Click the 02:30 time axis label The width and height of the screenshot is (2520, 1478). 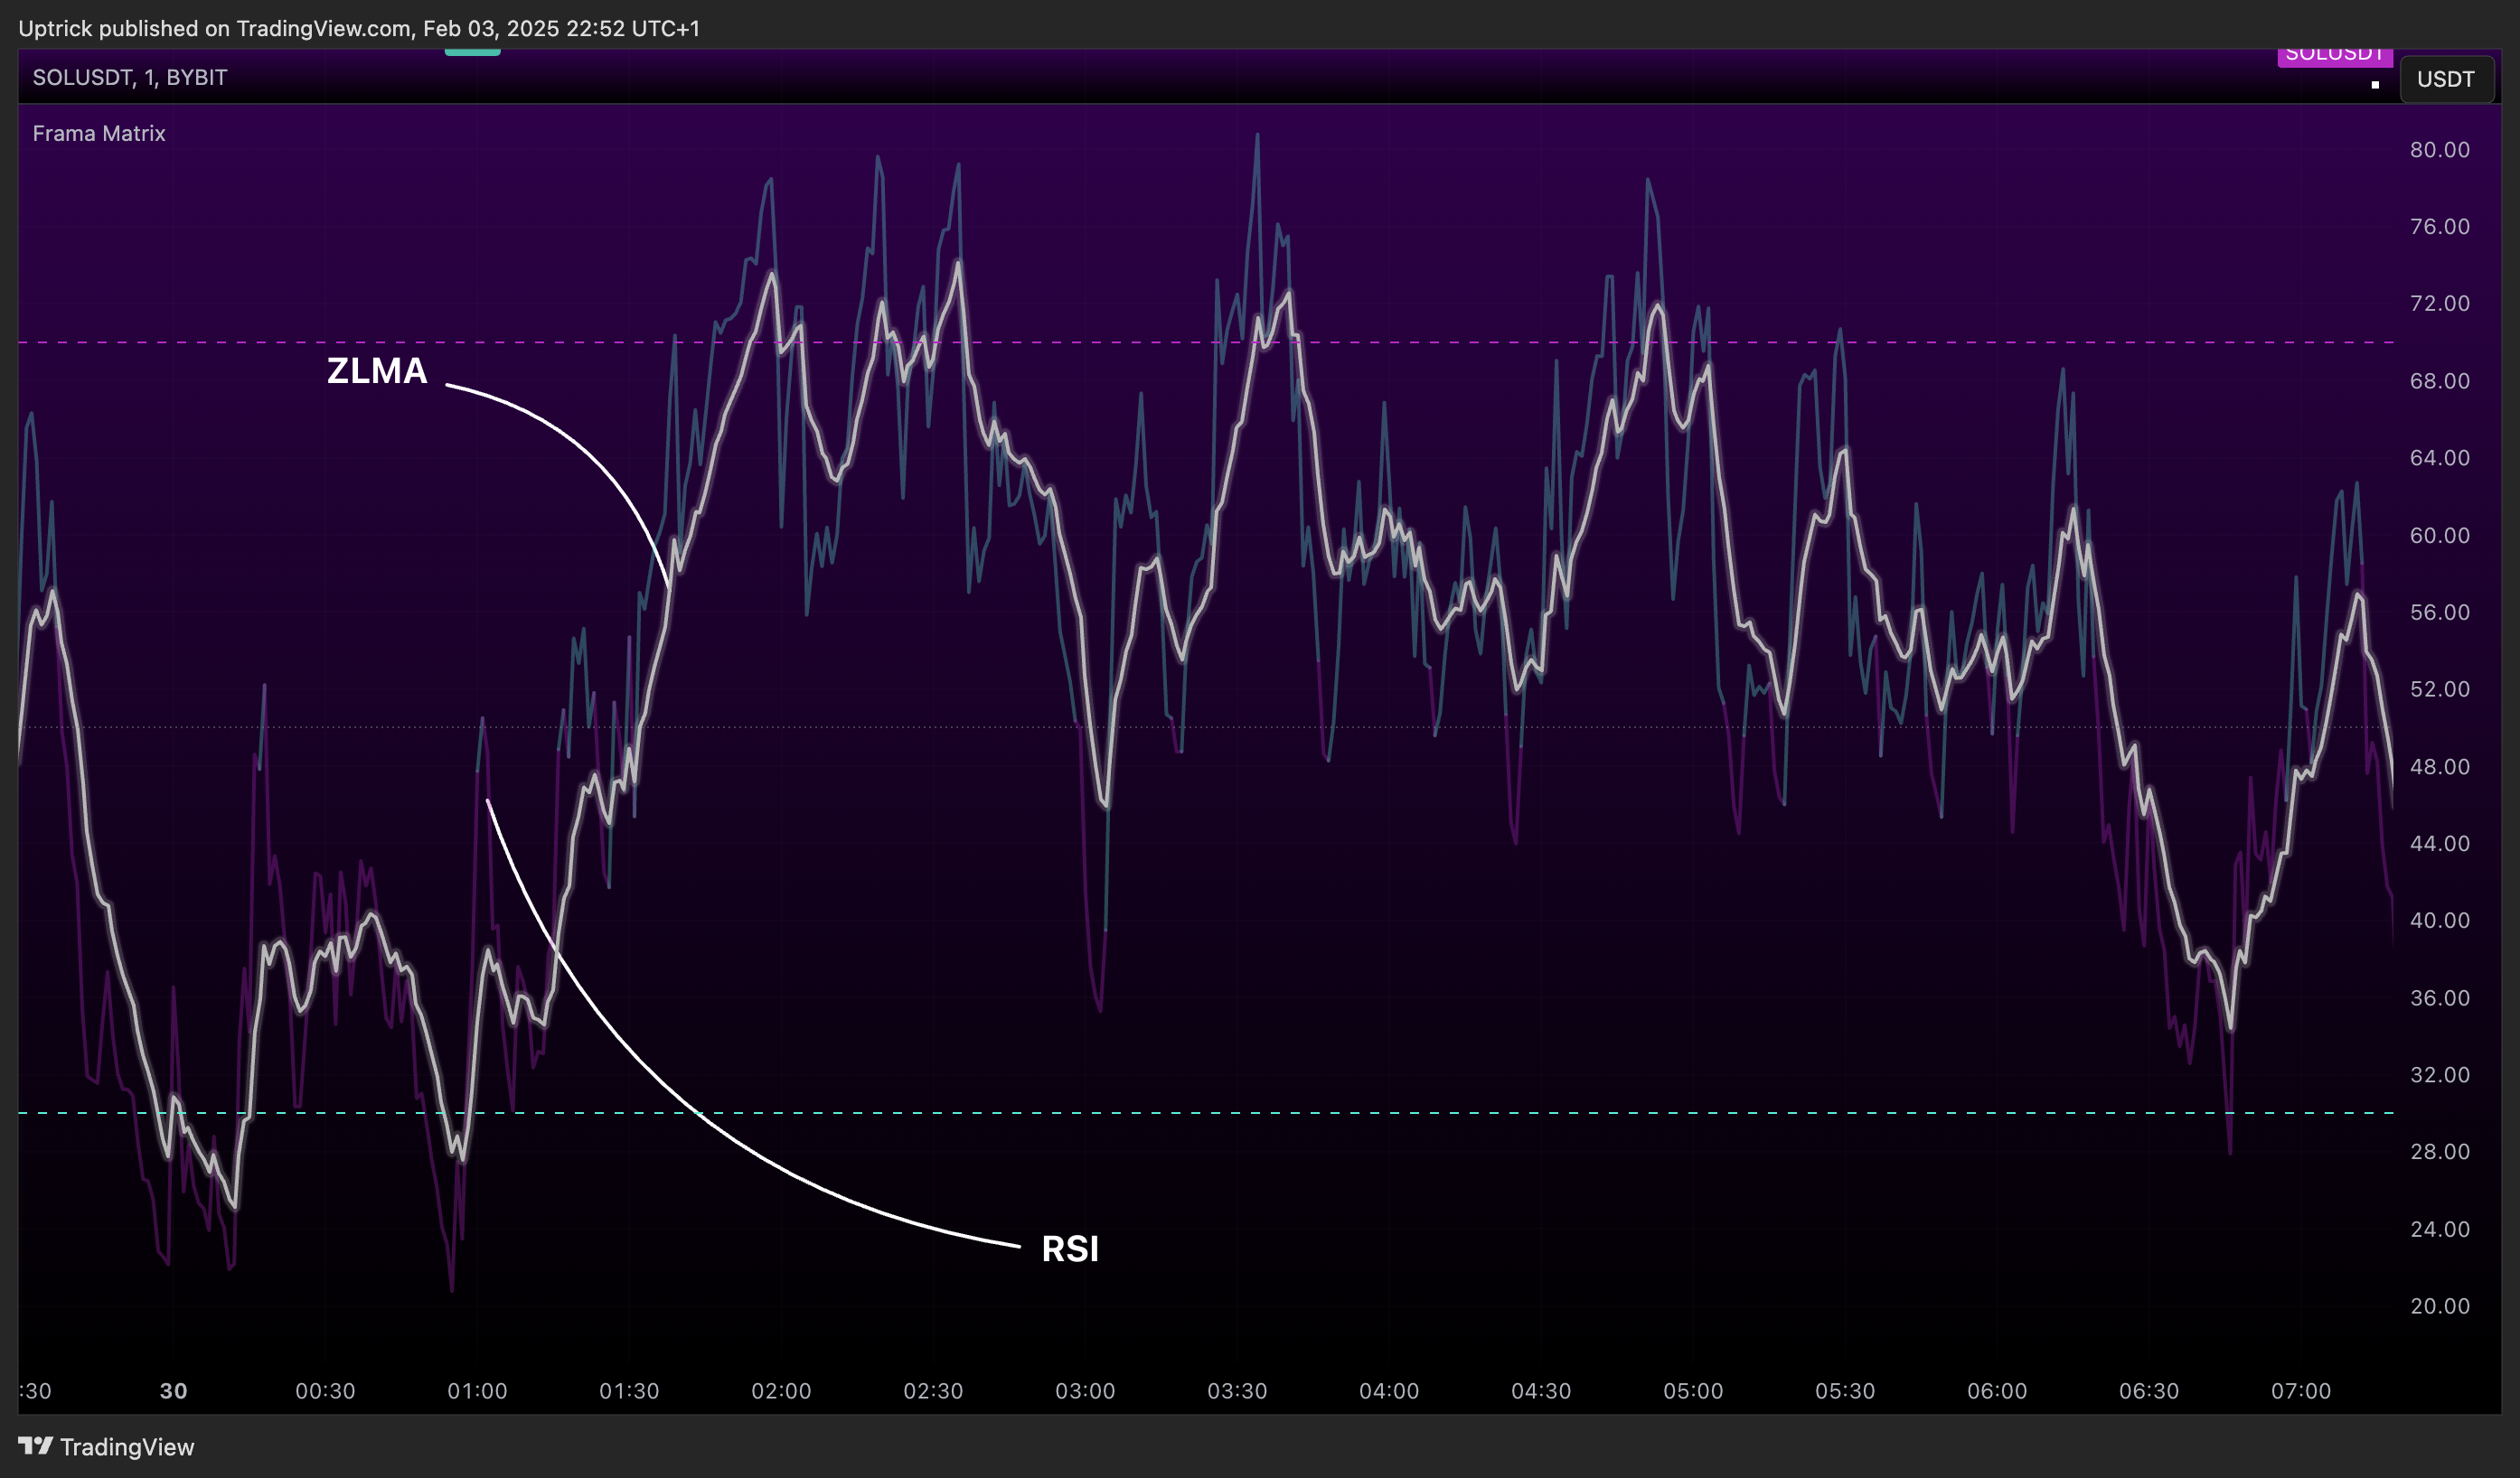click(933, 1391)
